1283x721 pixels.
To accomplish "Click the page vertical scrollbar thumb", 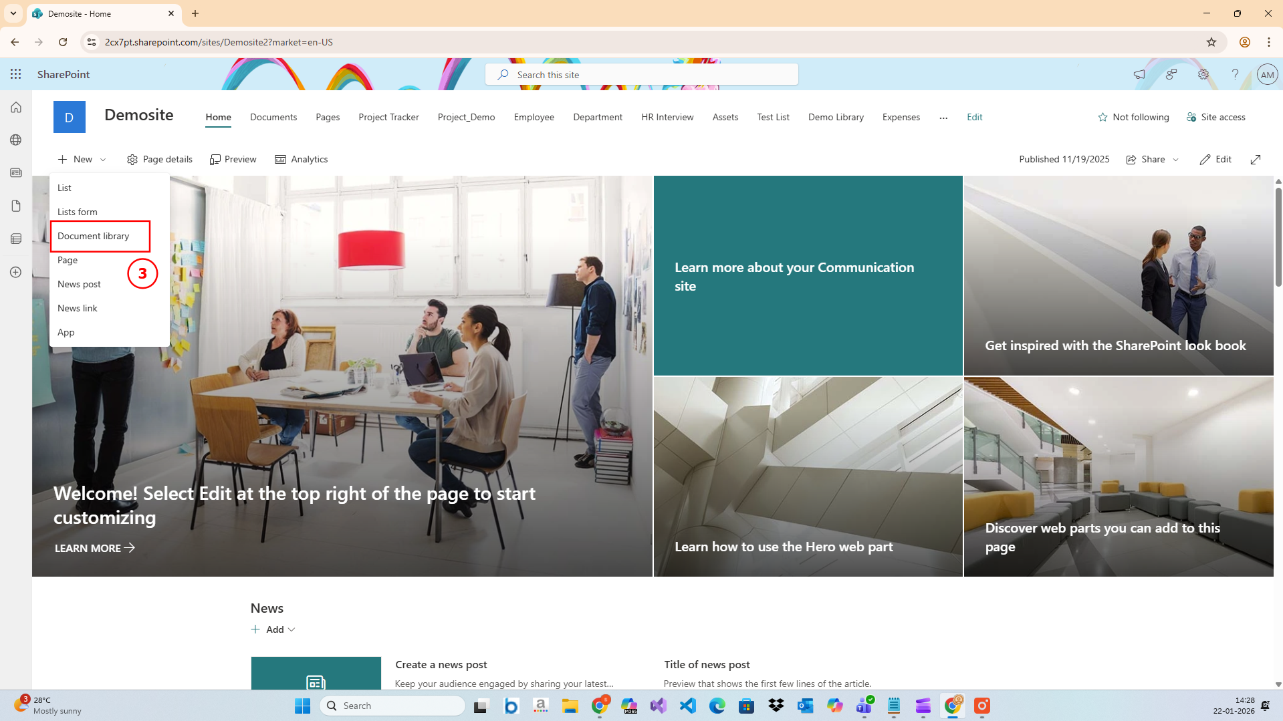I will [1278, 237].
